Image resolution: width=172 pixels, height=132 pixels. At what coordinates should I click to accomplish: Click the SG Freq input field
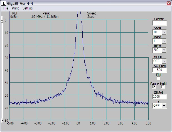(x=159, y=70)
